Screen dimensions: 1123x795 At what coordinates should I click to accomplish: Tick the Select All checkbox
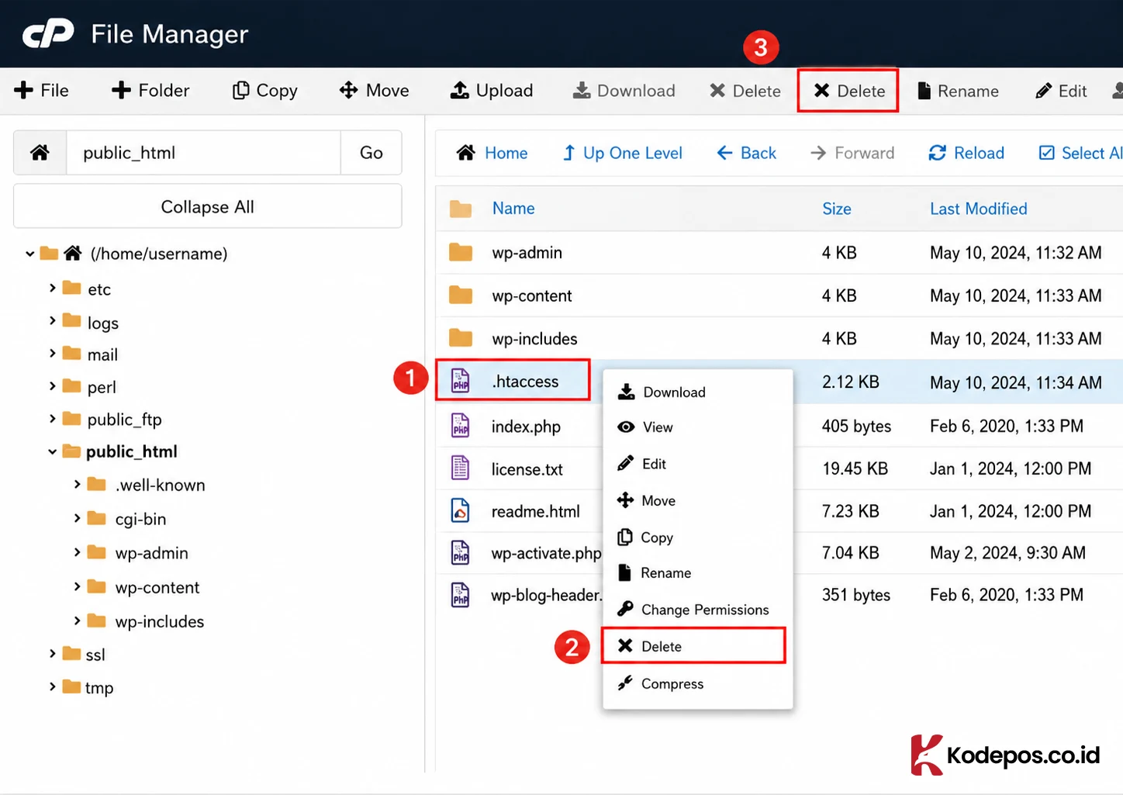(1046, 153)
